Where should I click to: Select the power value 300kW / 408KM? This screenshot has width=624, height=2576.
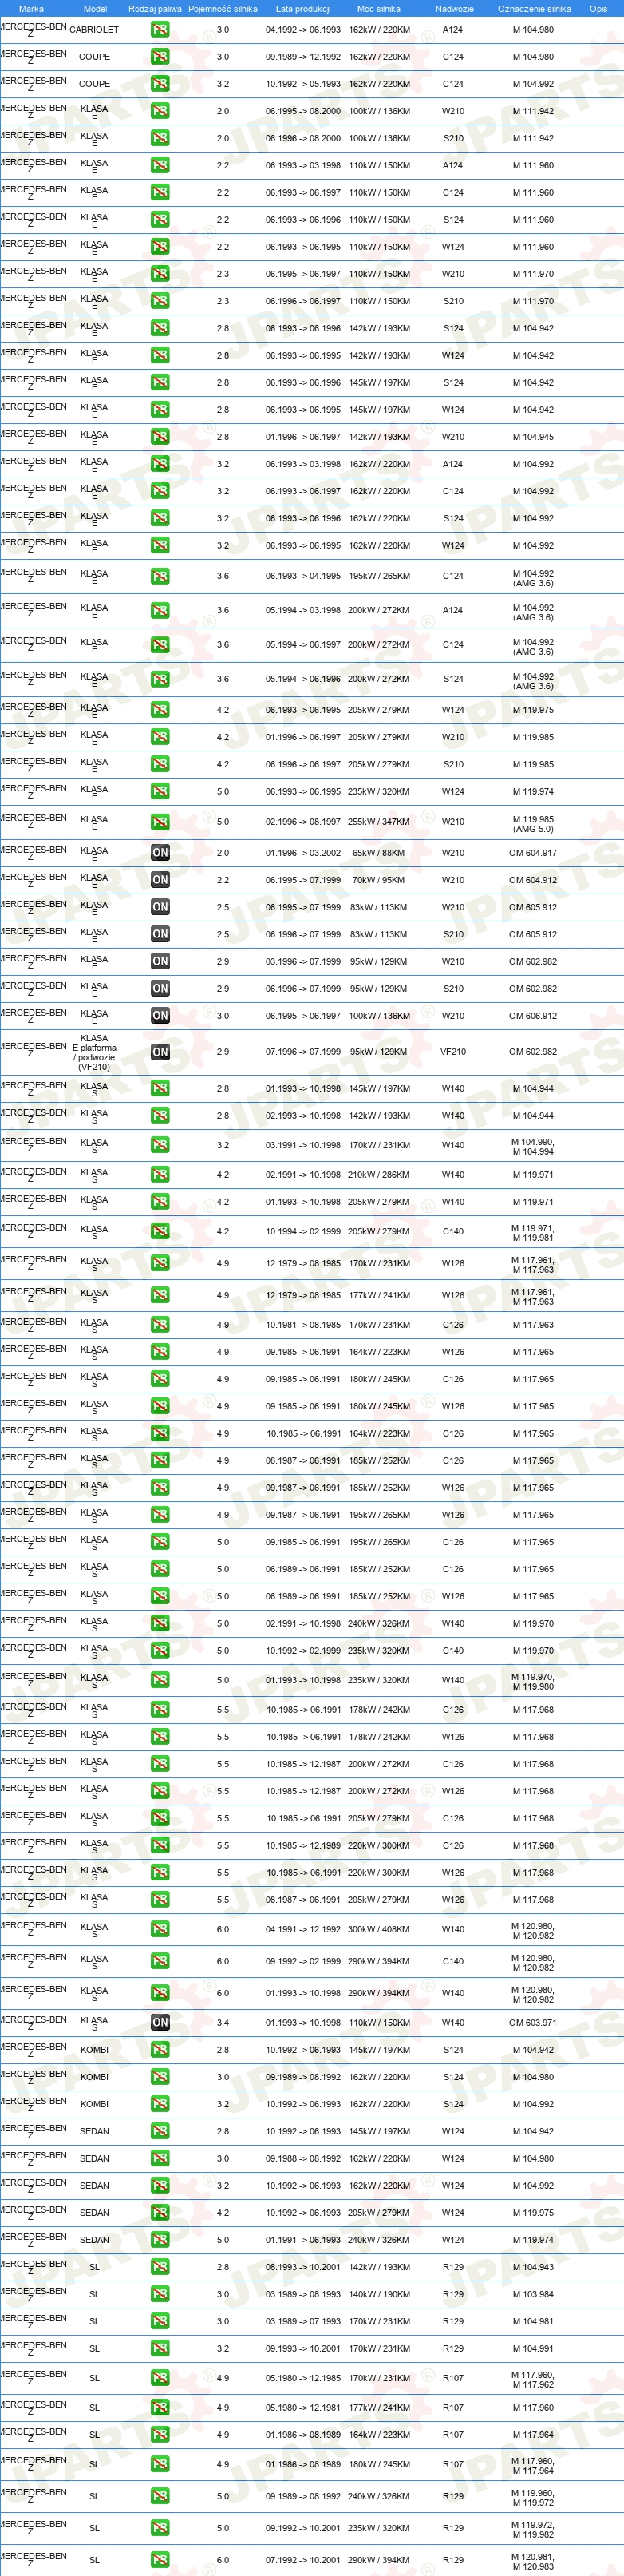click(x=379, y=1930)
